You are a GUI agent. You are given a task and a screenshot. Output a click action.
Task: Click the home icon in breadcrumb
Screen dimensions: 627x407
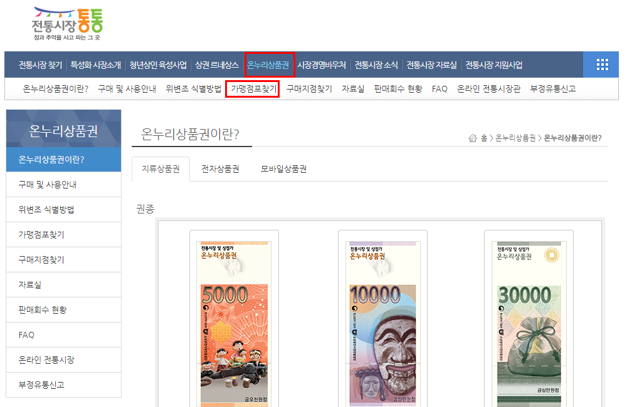(x=473, y=138)
